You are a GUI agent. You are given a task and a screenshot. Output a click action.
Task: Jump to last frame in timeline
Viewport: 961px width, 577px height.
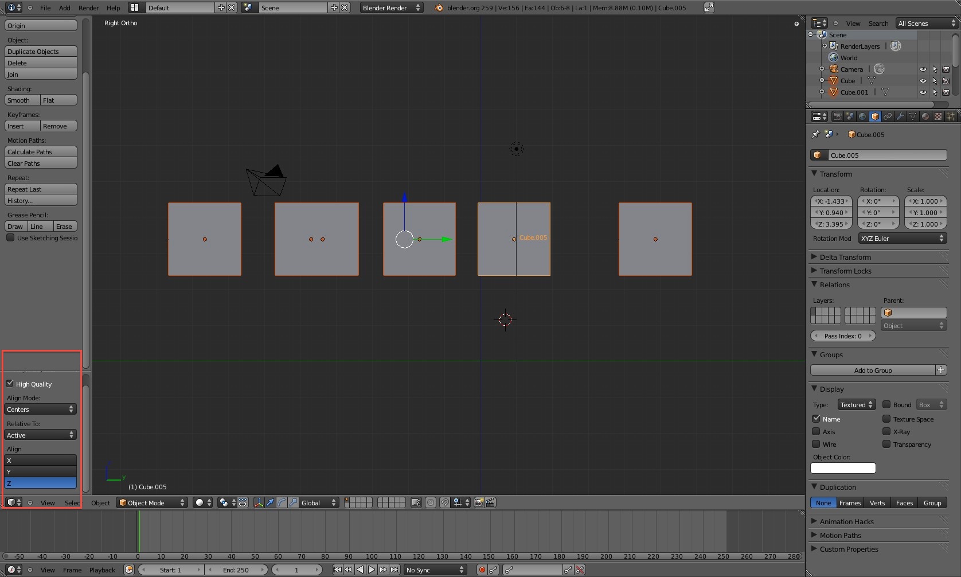(394, 570)
